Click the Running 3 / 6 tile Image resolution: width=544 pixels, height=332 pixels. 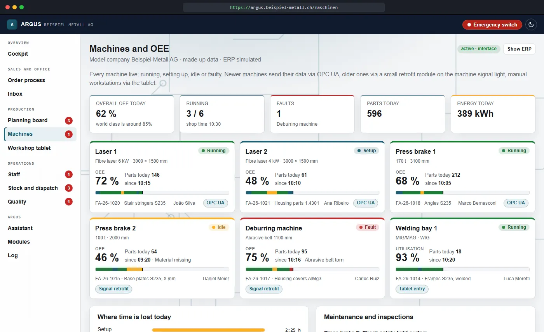click(x=222, y=114)
